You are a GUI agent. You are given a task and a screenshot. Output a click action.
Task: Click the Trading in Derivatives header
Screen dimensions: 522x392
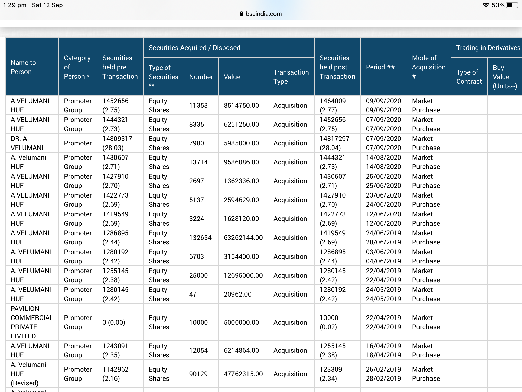point(488,48)
